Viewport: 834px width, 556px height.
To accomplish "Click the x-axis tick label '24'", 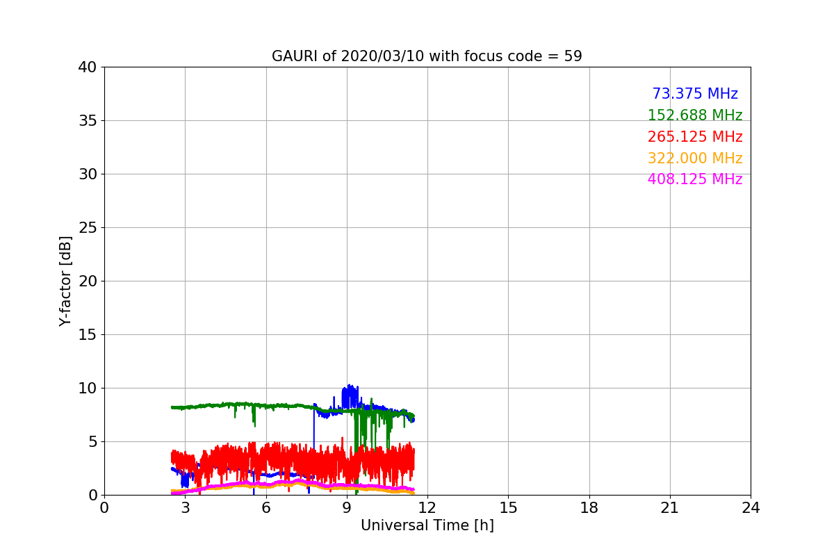I will [751, 508].
